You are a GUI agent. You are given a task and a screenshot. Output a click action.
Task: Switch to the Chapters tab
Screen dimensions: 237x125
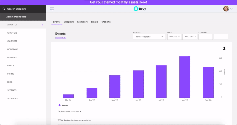[x=69, y=22]
